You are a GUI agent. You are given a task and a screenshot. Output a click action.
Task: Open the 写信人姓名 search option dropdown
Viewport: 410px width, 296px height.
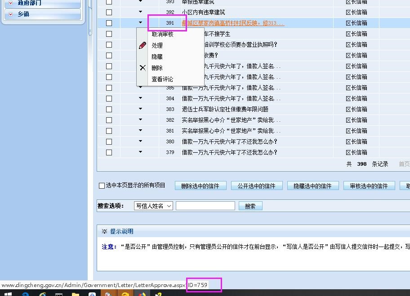click(x=153, y=206)
